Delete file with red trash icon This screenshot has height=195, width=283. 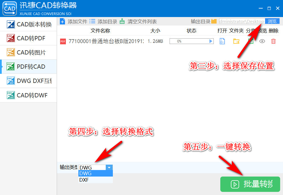coord(273,41)
